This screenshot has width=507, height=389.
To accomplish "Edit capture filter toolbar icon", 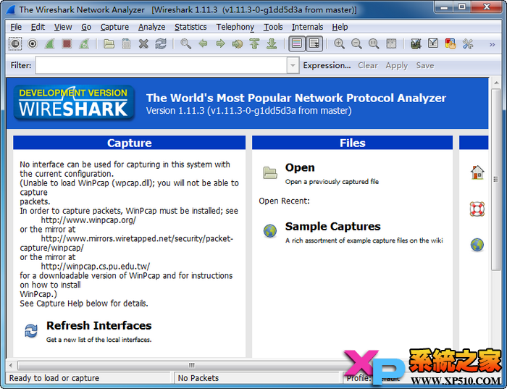I will coord(416,43).
